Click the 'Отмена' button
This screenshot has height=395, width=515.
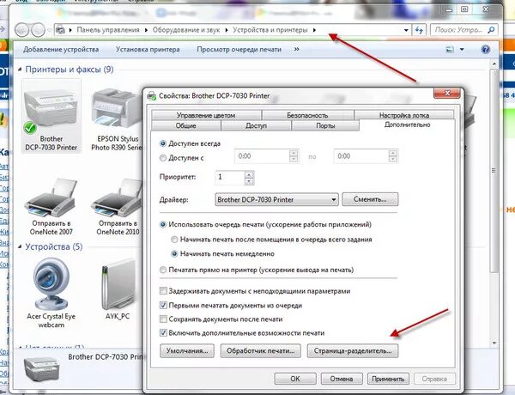tap(342, 379)
